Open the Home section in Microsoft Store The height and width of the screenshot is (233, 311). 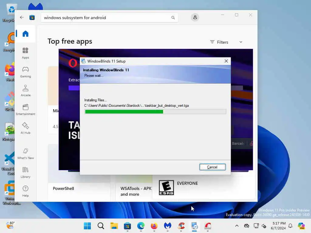(x=26, y=34)
